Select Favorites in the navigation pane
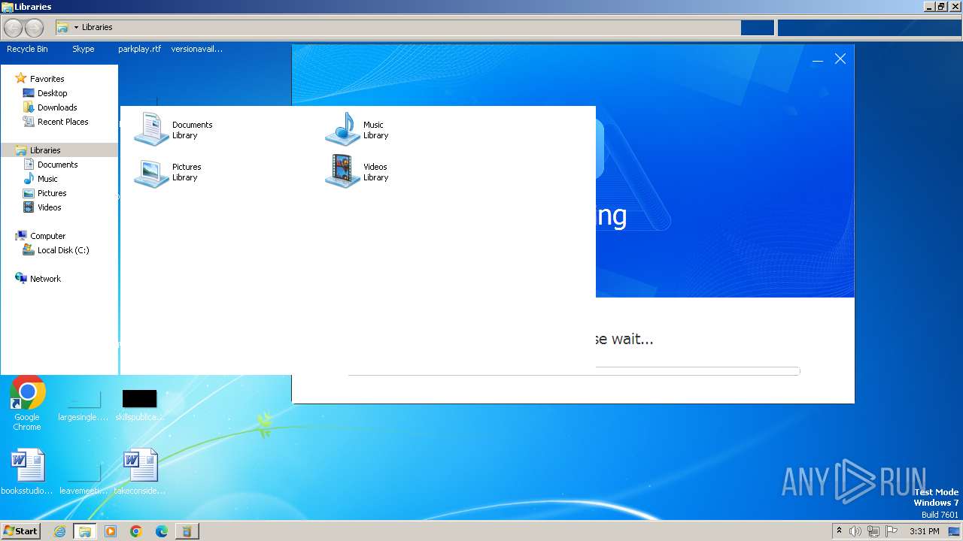The image size is (963, 541). coord(47,79)
